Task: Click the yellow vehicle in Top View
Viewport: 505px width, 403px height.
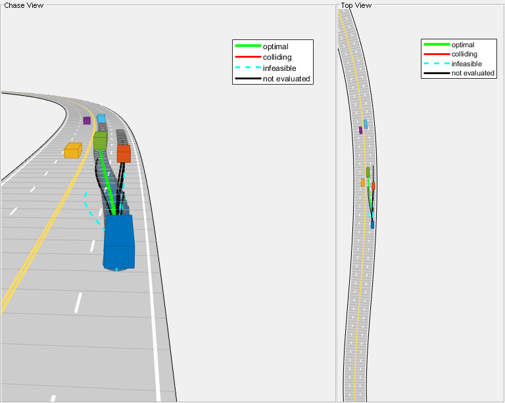Action: [x=362, y=182]
